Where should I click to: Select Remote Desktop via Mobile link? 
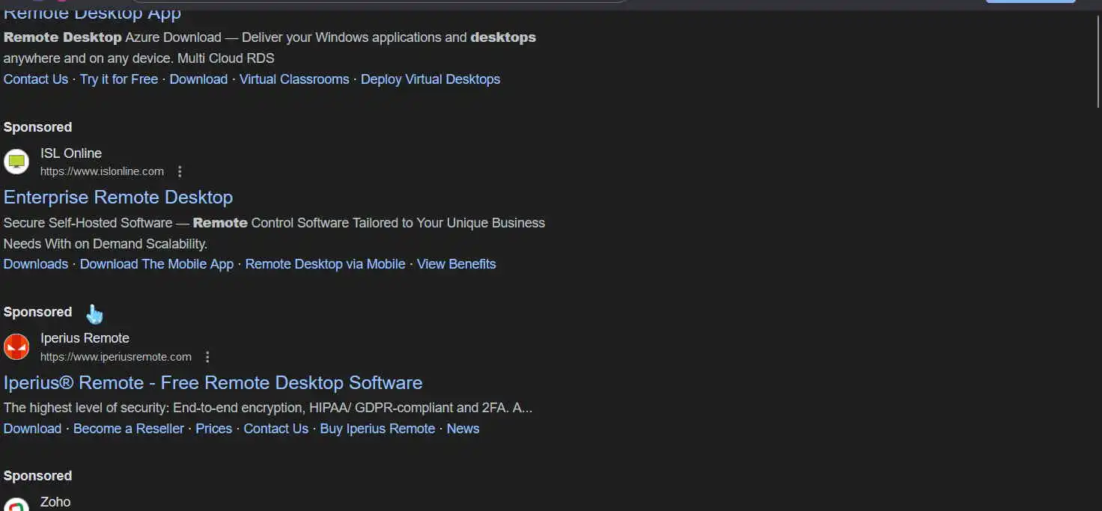[325, 264]
